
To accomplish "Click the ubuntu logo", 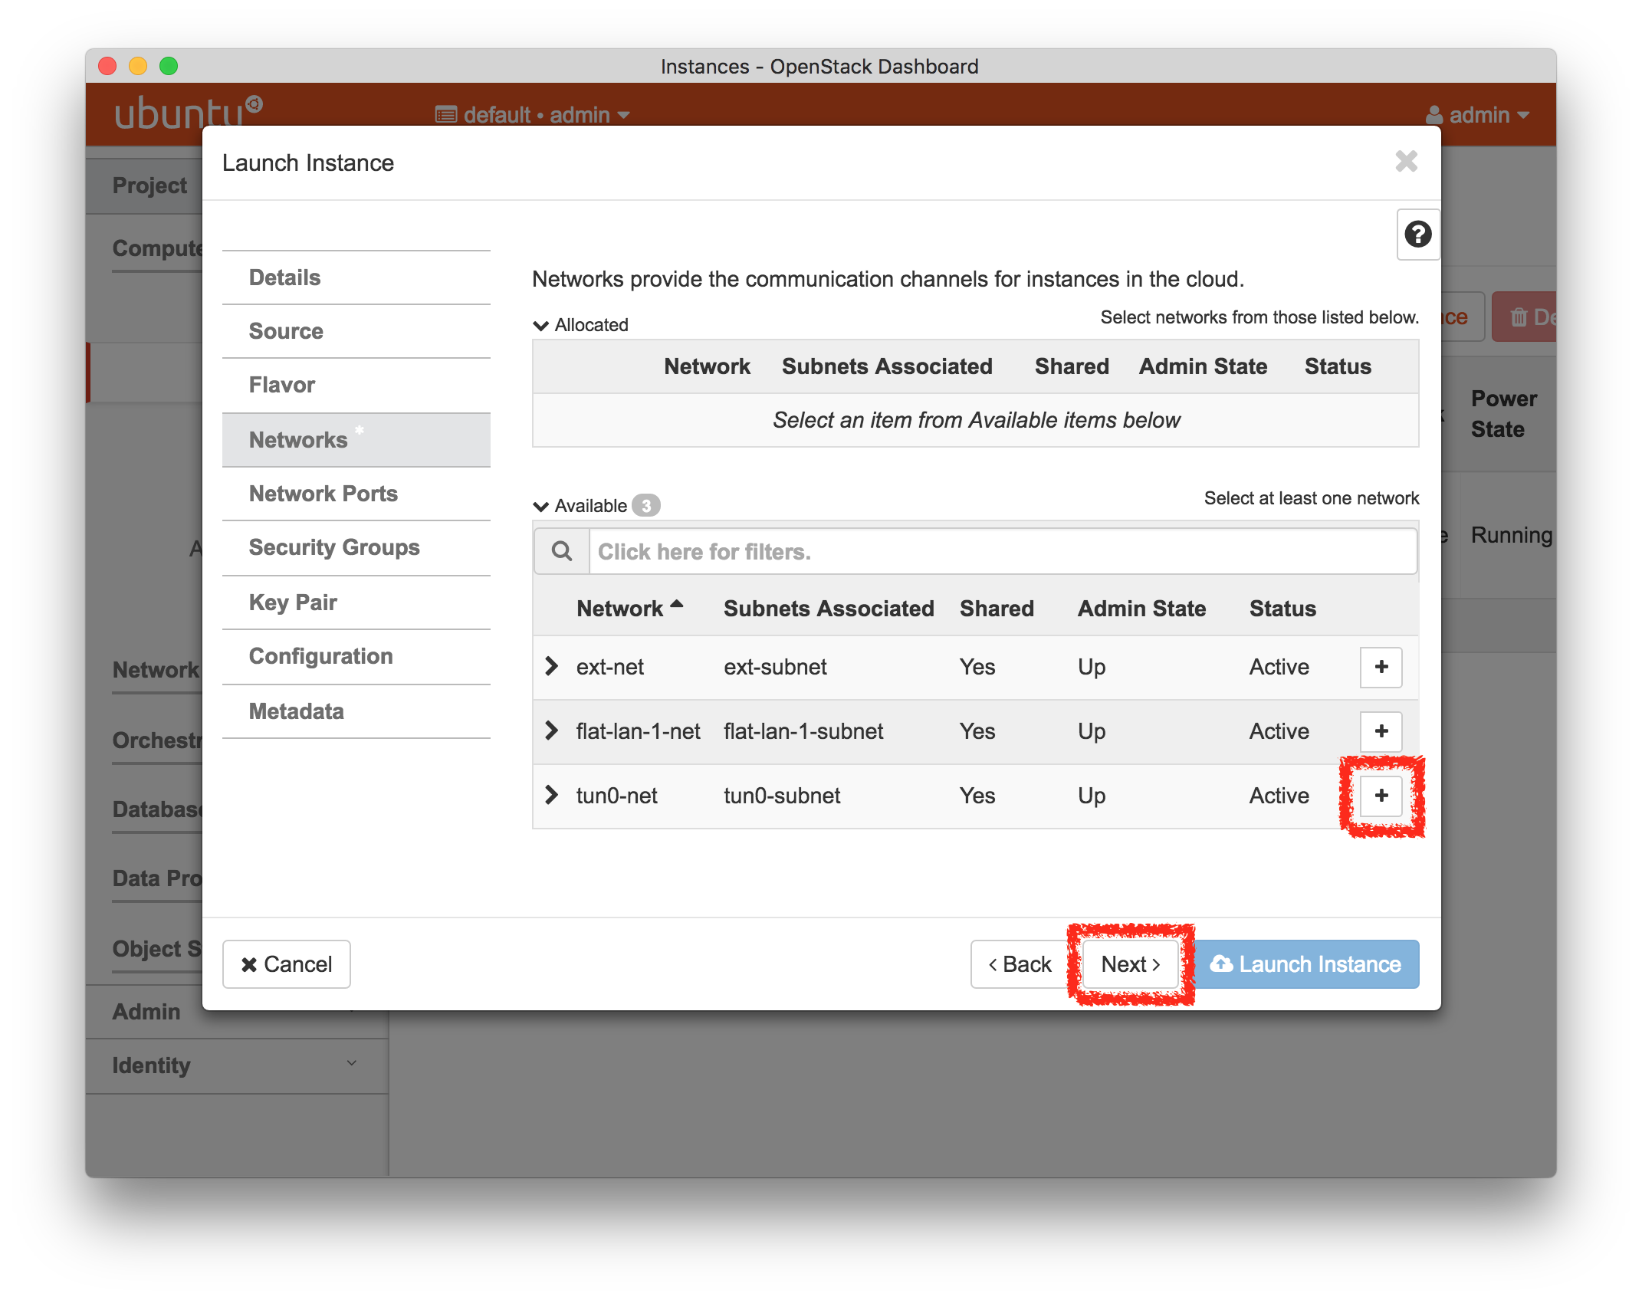I will tap(189, 113).
